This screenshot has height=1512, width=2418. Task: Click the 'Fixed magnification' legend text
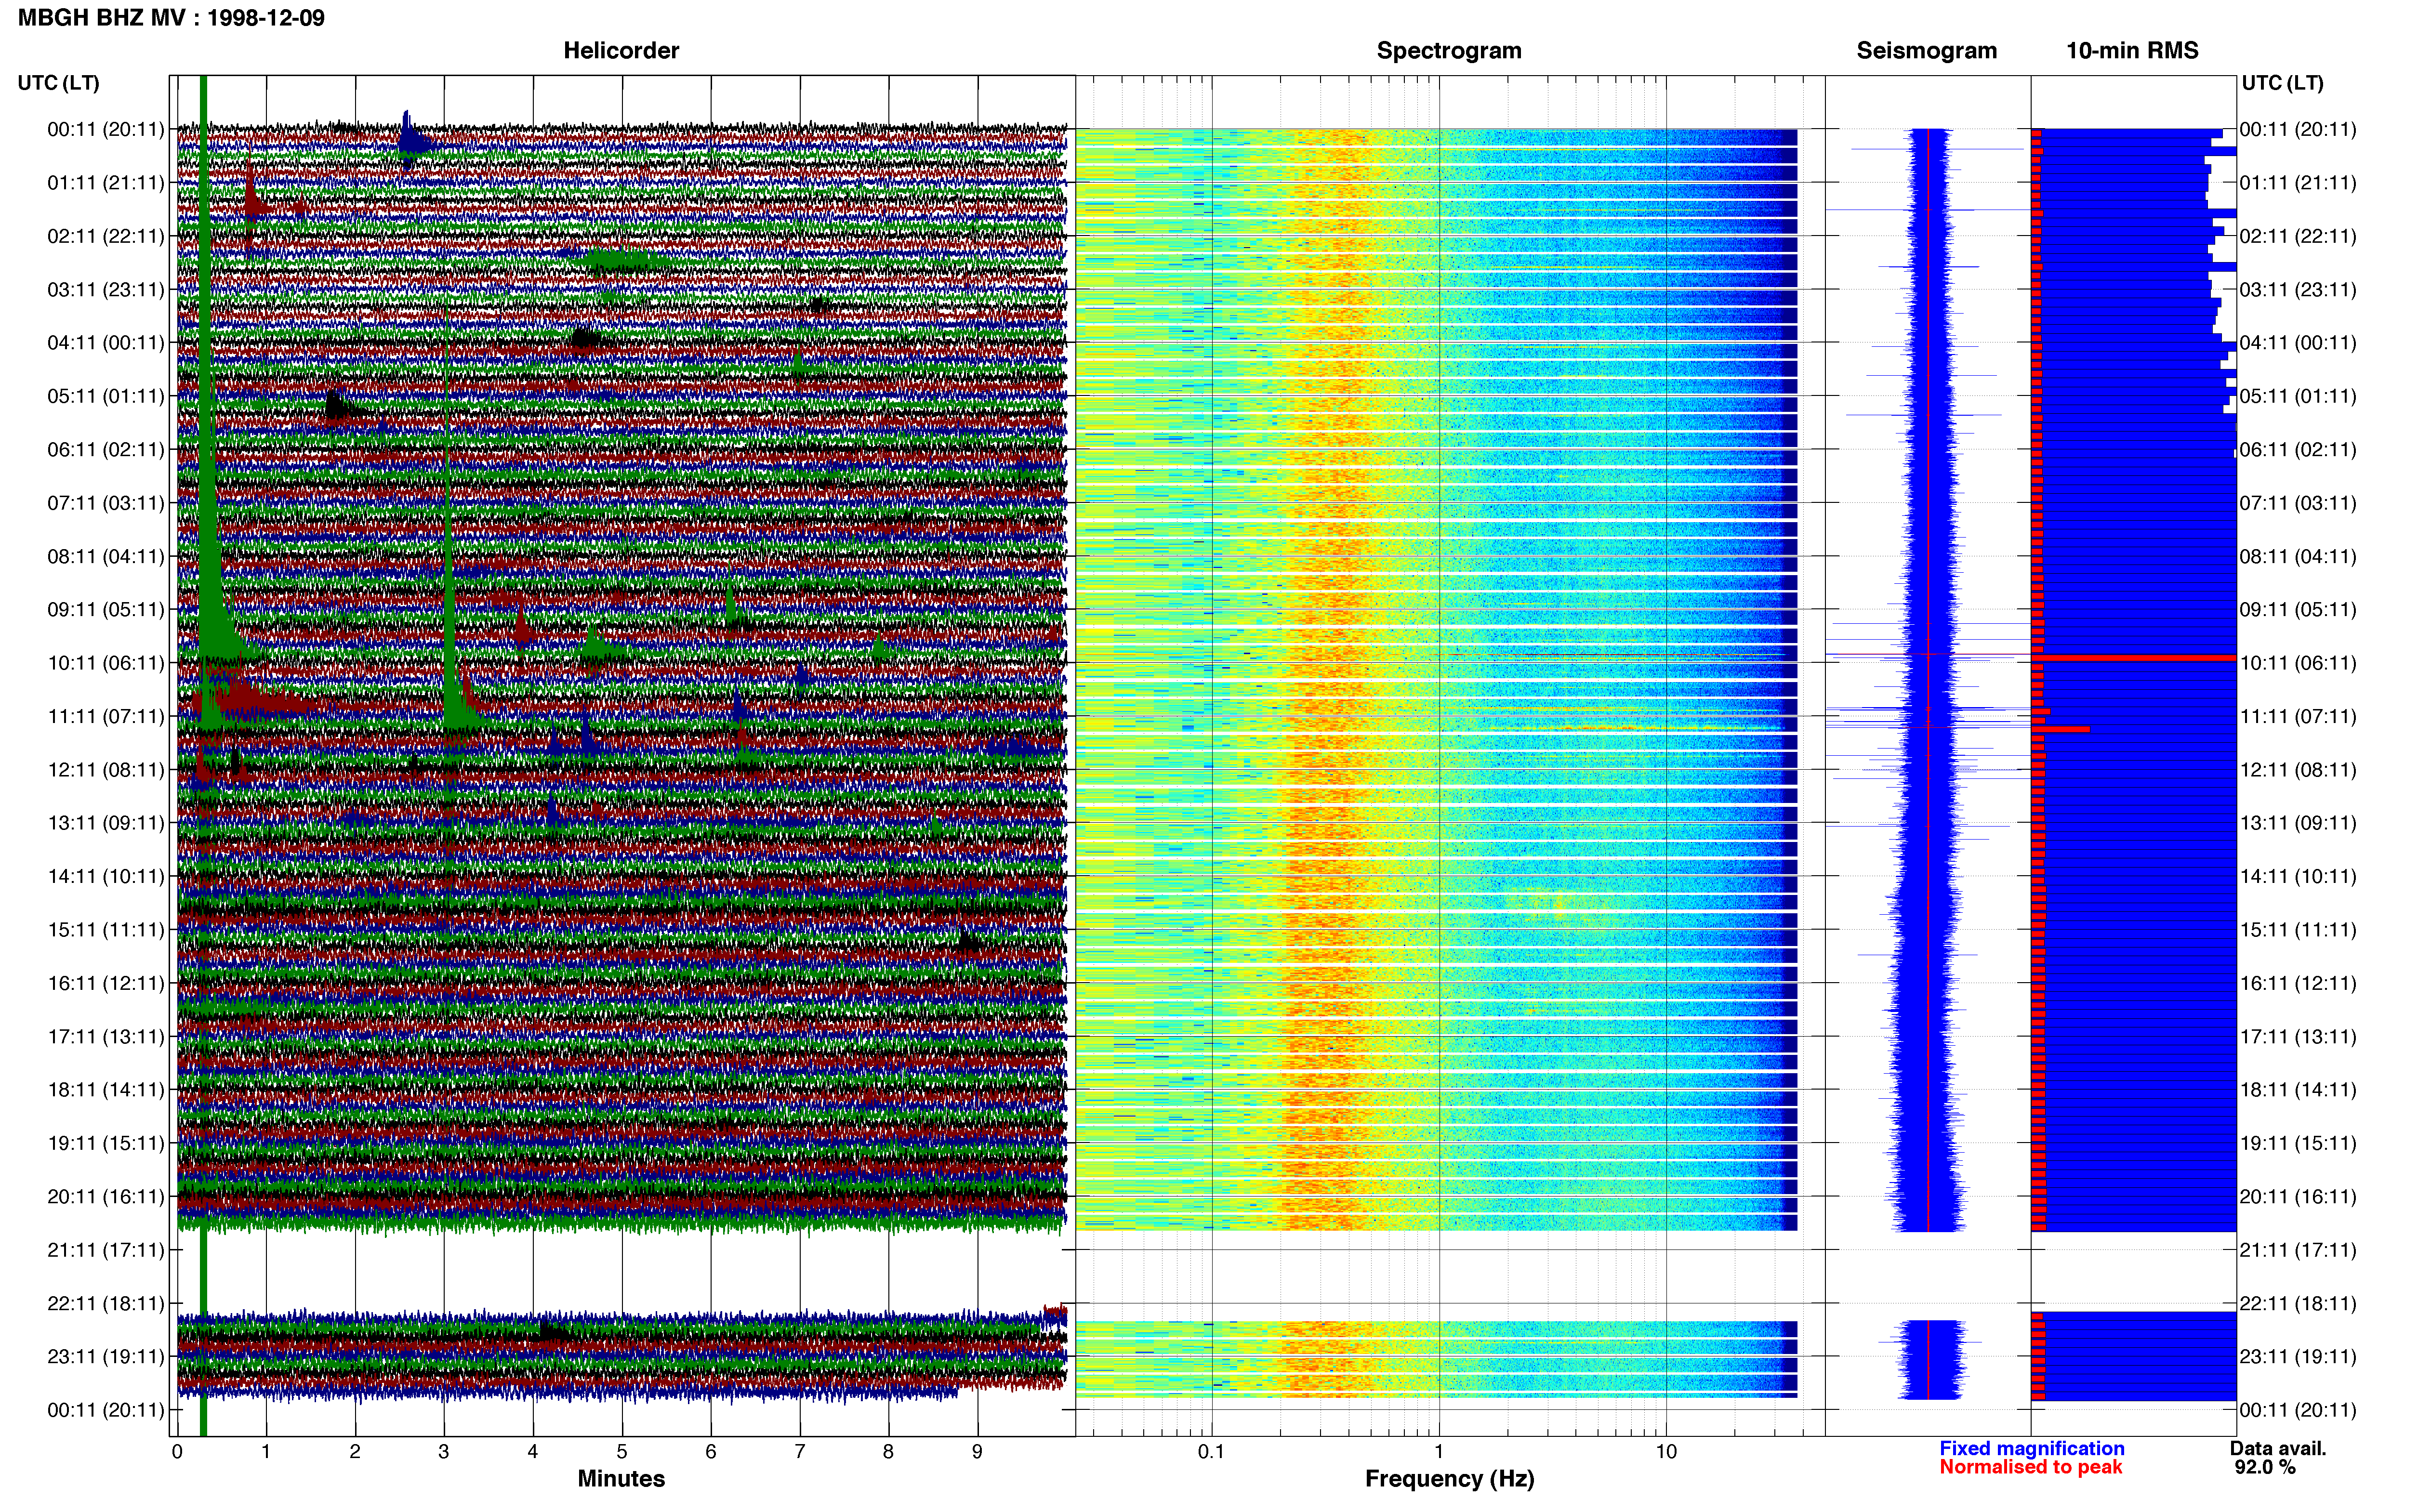2032,1448
